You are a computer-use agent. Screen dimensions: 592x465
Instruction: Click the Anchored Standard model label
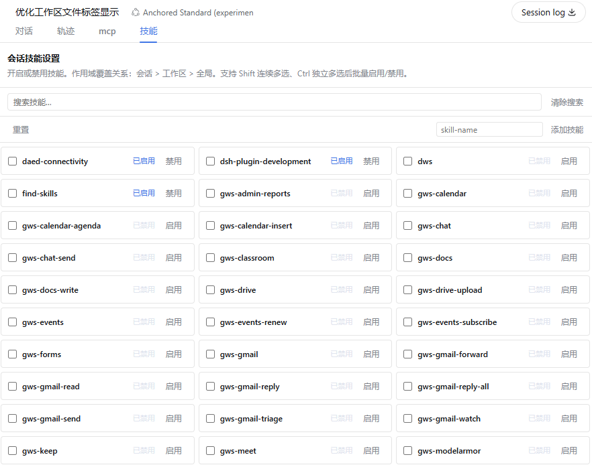click(198, 13)
